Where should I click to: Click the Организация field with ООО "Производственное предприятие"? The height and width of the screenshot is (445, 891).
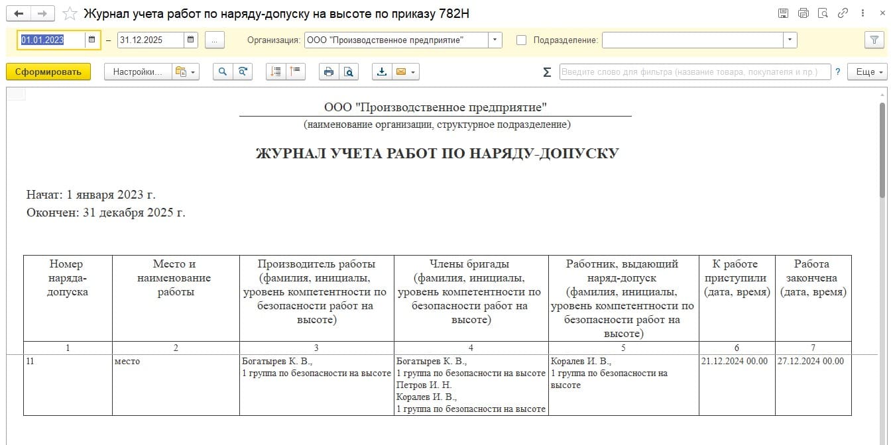click(396, 40)
